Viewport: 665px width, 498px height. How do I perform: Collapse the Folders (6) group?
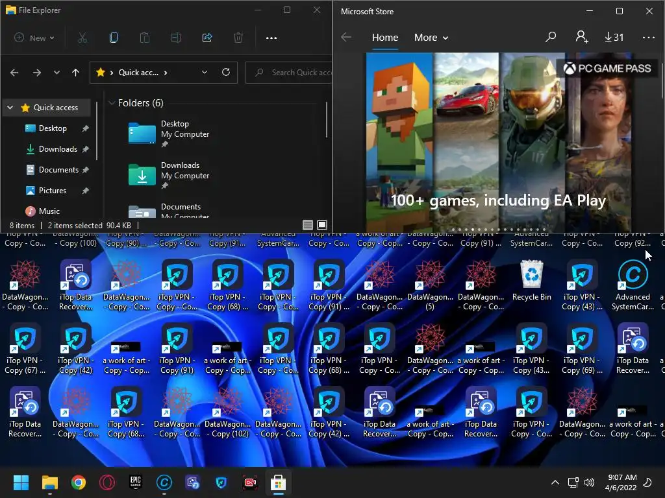tap(112, 103)
